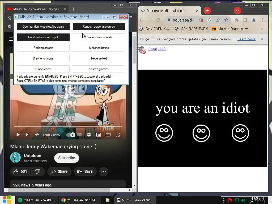Toggle YouTube autoplay switch

tap(71, 135)
